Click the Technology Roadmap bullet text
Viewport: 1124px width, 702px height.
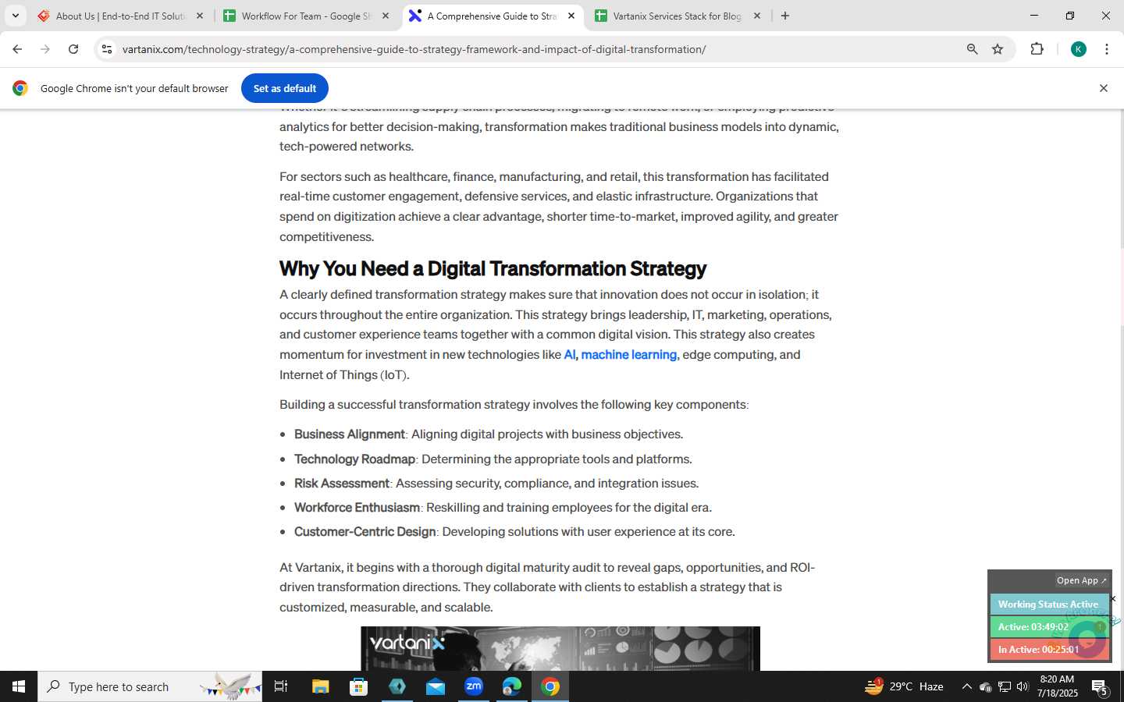493,459
